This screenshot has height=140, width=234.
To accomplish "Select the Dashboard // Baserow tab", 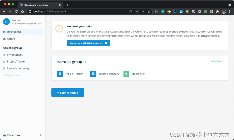I will [x=41, y=5].
